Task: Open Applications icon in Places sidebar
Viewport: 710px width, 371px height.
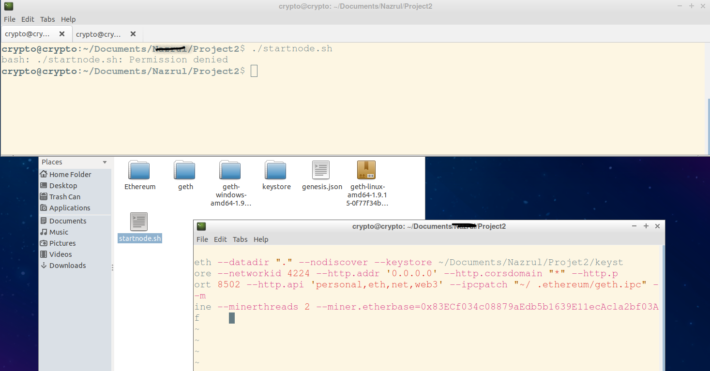Action: (44, 208)
